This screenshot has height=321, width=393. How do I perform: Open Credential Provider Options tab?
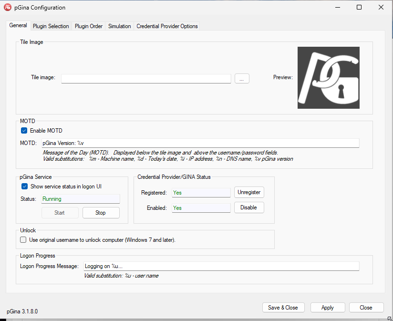point(167,26)
